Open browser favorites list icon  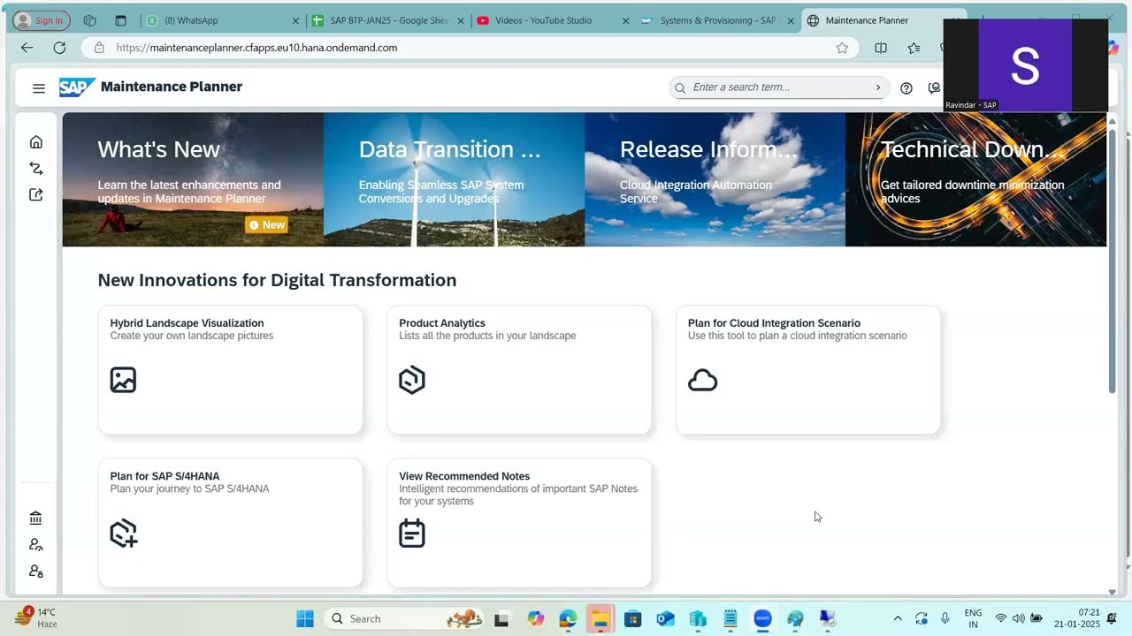coord(914,48)
